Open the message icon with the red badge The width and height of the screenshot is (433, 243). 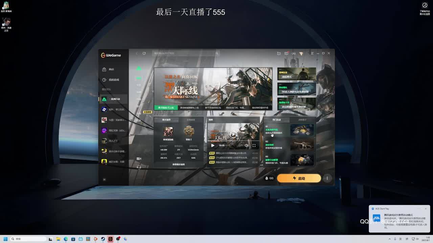coord(286,53)
